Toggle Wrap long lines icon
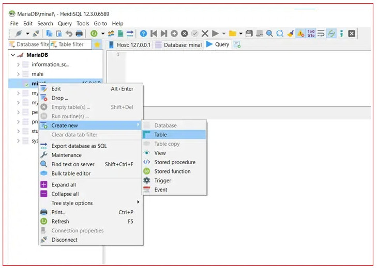Image resolution: width=377 pixels, height=268 pixels. coord(321,34)
